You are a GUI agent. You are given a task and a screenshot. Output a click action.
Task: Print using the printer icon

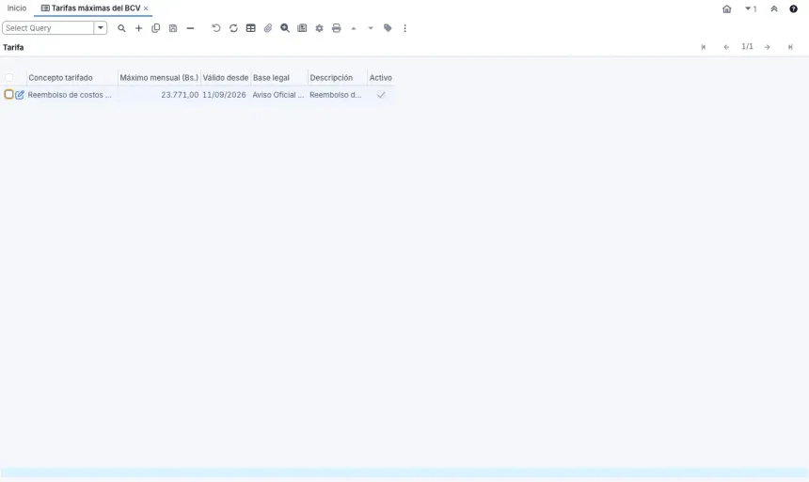(x=337, y=28)
